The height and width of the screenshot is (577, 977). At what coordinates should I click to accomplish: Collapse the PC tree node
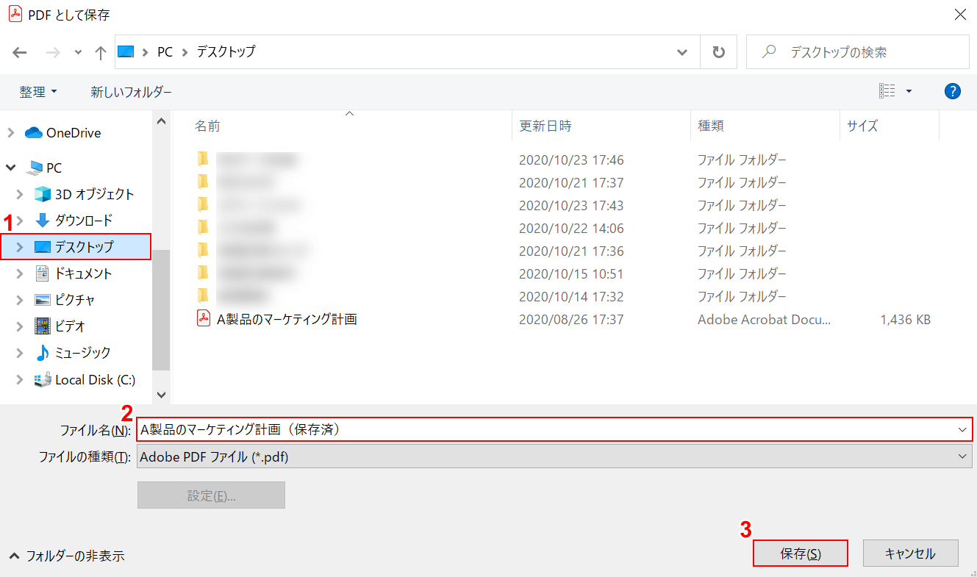pos(10,168)
